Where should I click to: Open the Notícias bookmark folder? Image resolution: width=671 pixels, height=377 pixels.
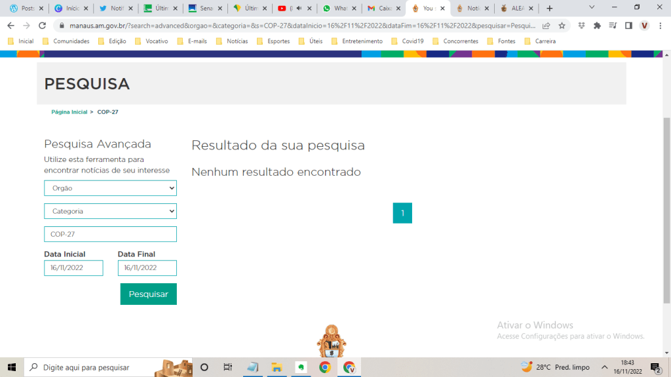point(231,41)
